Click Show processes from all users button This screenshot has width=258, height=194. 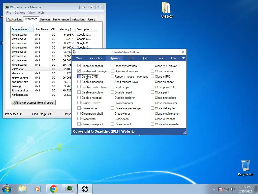[33, 103]
